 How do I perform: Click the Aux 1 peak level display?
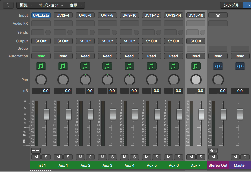point(58,91)
